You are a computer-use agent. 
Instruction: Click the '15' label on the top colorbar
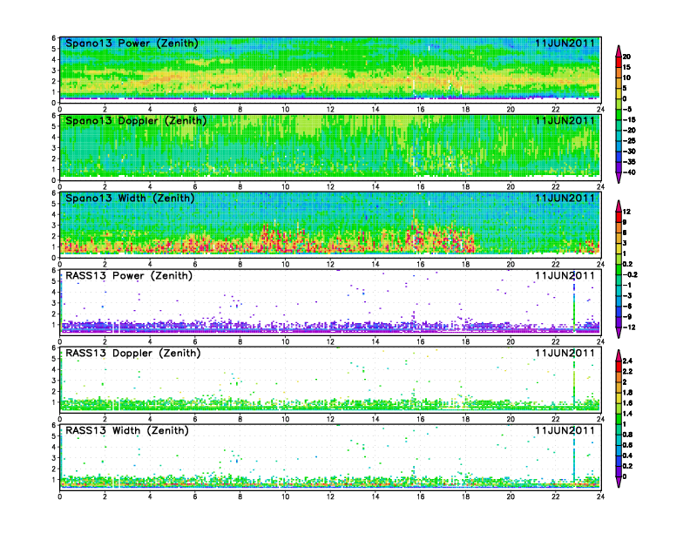[x=626, y=67]
